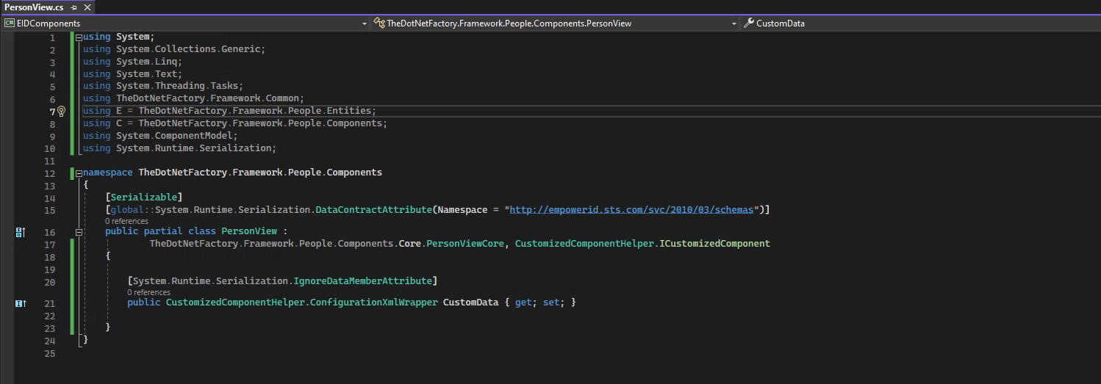
Task: Click the class icon in type dropdown
Action: pyautogui.click(x=379, y=23)
